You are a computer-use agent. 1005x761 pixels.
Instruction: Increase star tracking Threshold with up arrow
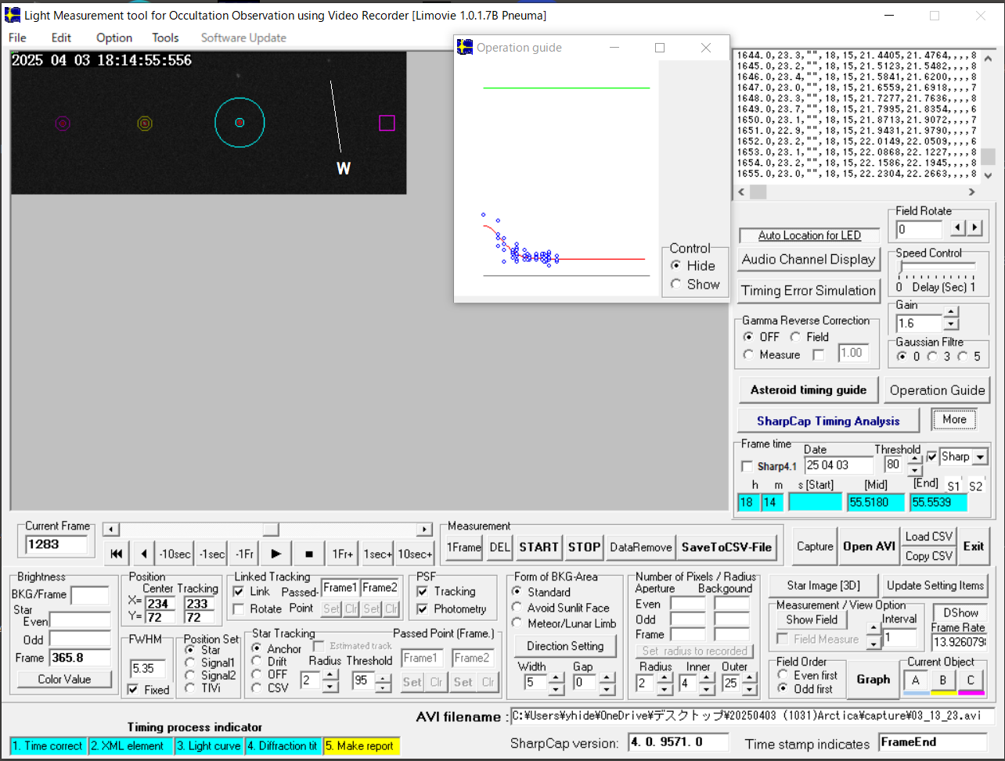(x=384, y=677)
